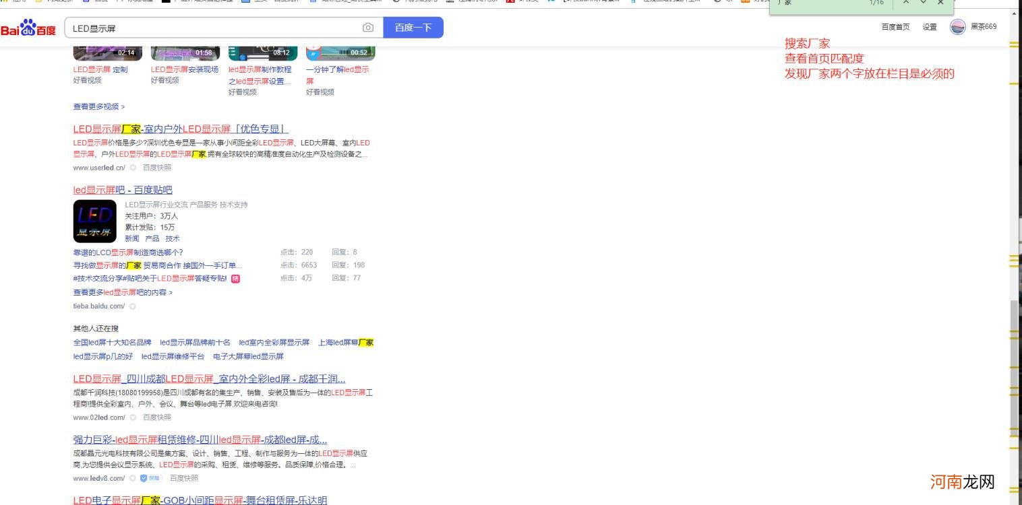The image size is (1022, 505).
Task: Open video link 一分钟了解led显示屏
Action: 338,75
